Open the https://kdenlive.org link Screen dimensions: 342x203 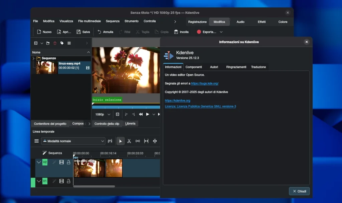pos(177,100)
